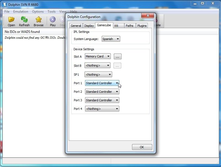
Task: Expand the SP1 device dropdown
Action: (98, 75)
